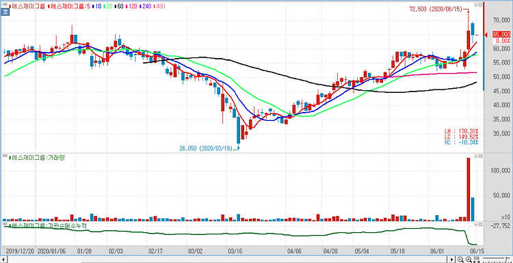513x263 pixels.
Task: Minimize the 거래량 volume pane
Action: pos(476,156)
